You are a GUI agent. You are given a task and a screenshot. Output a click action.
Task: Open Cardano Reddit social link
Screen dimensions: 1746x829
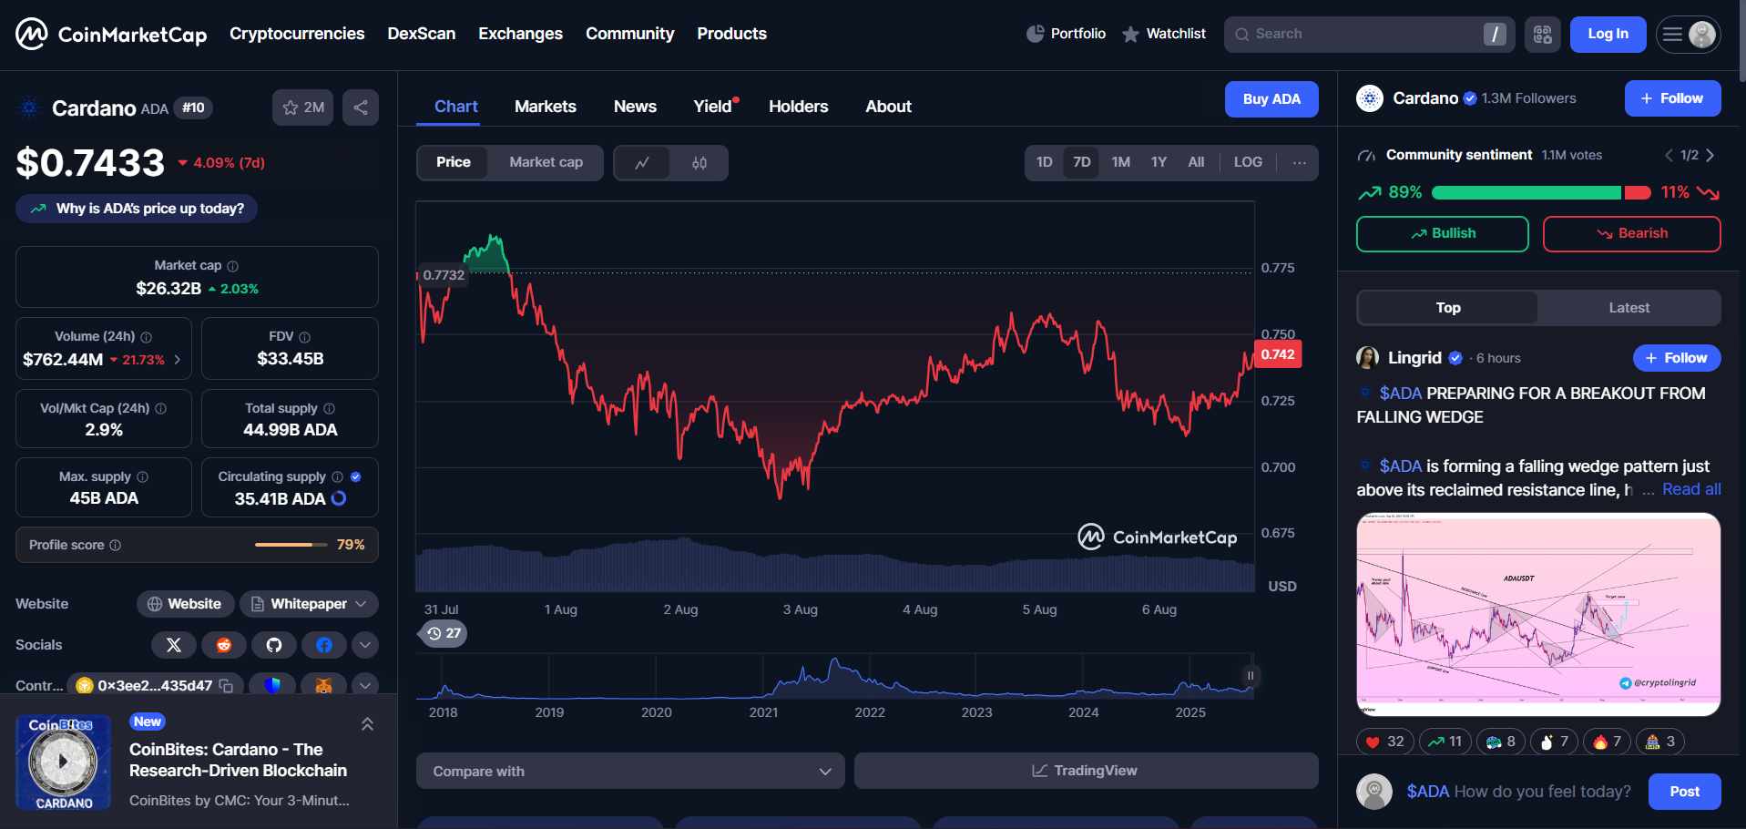point(224,645)
